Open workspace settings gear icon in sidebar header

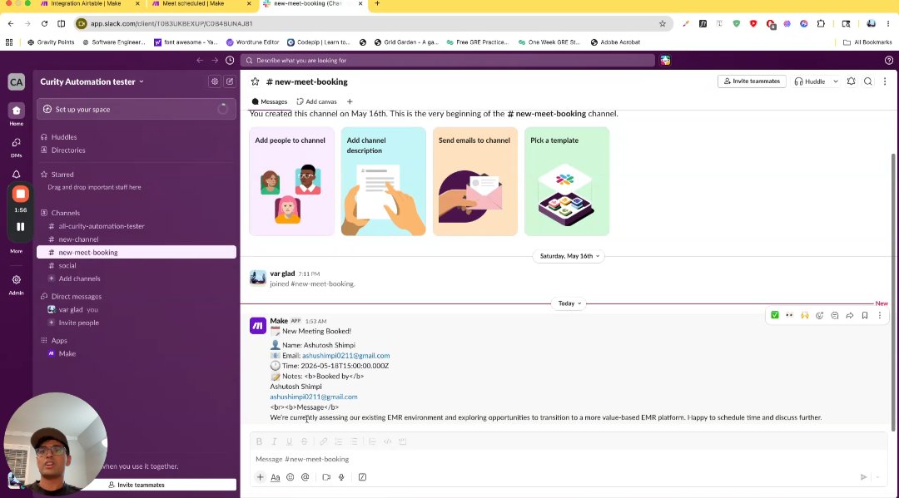(x=215, y=81)
